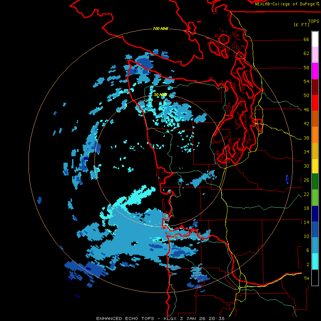This screenshot has height=321, width=321.
Task: Click the '54' legend value
Action: 306,81
